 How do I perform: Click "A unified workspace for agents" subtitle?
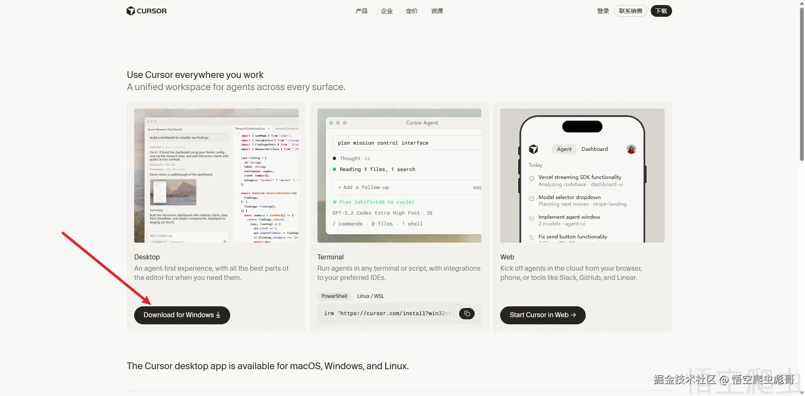(x=236, y=87)
